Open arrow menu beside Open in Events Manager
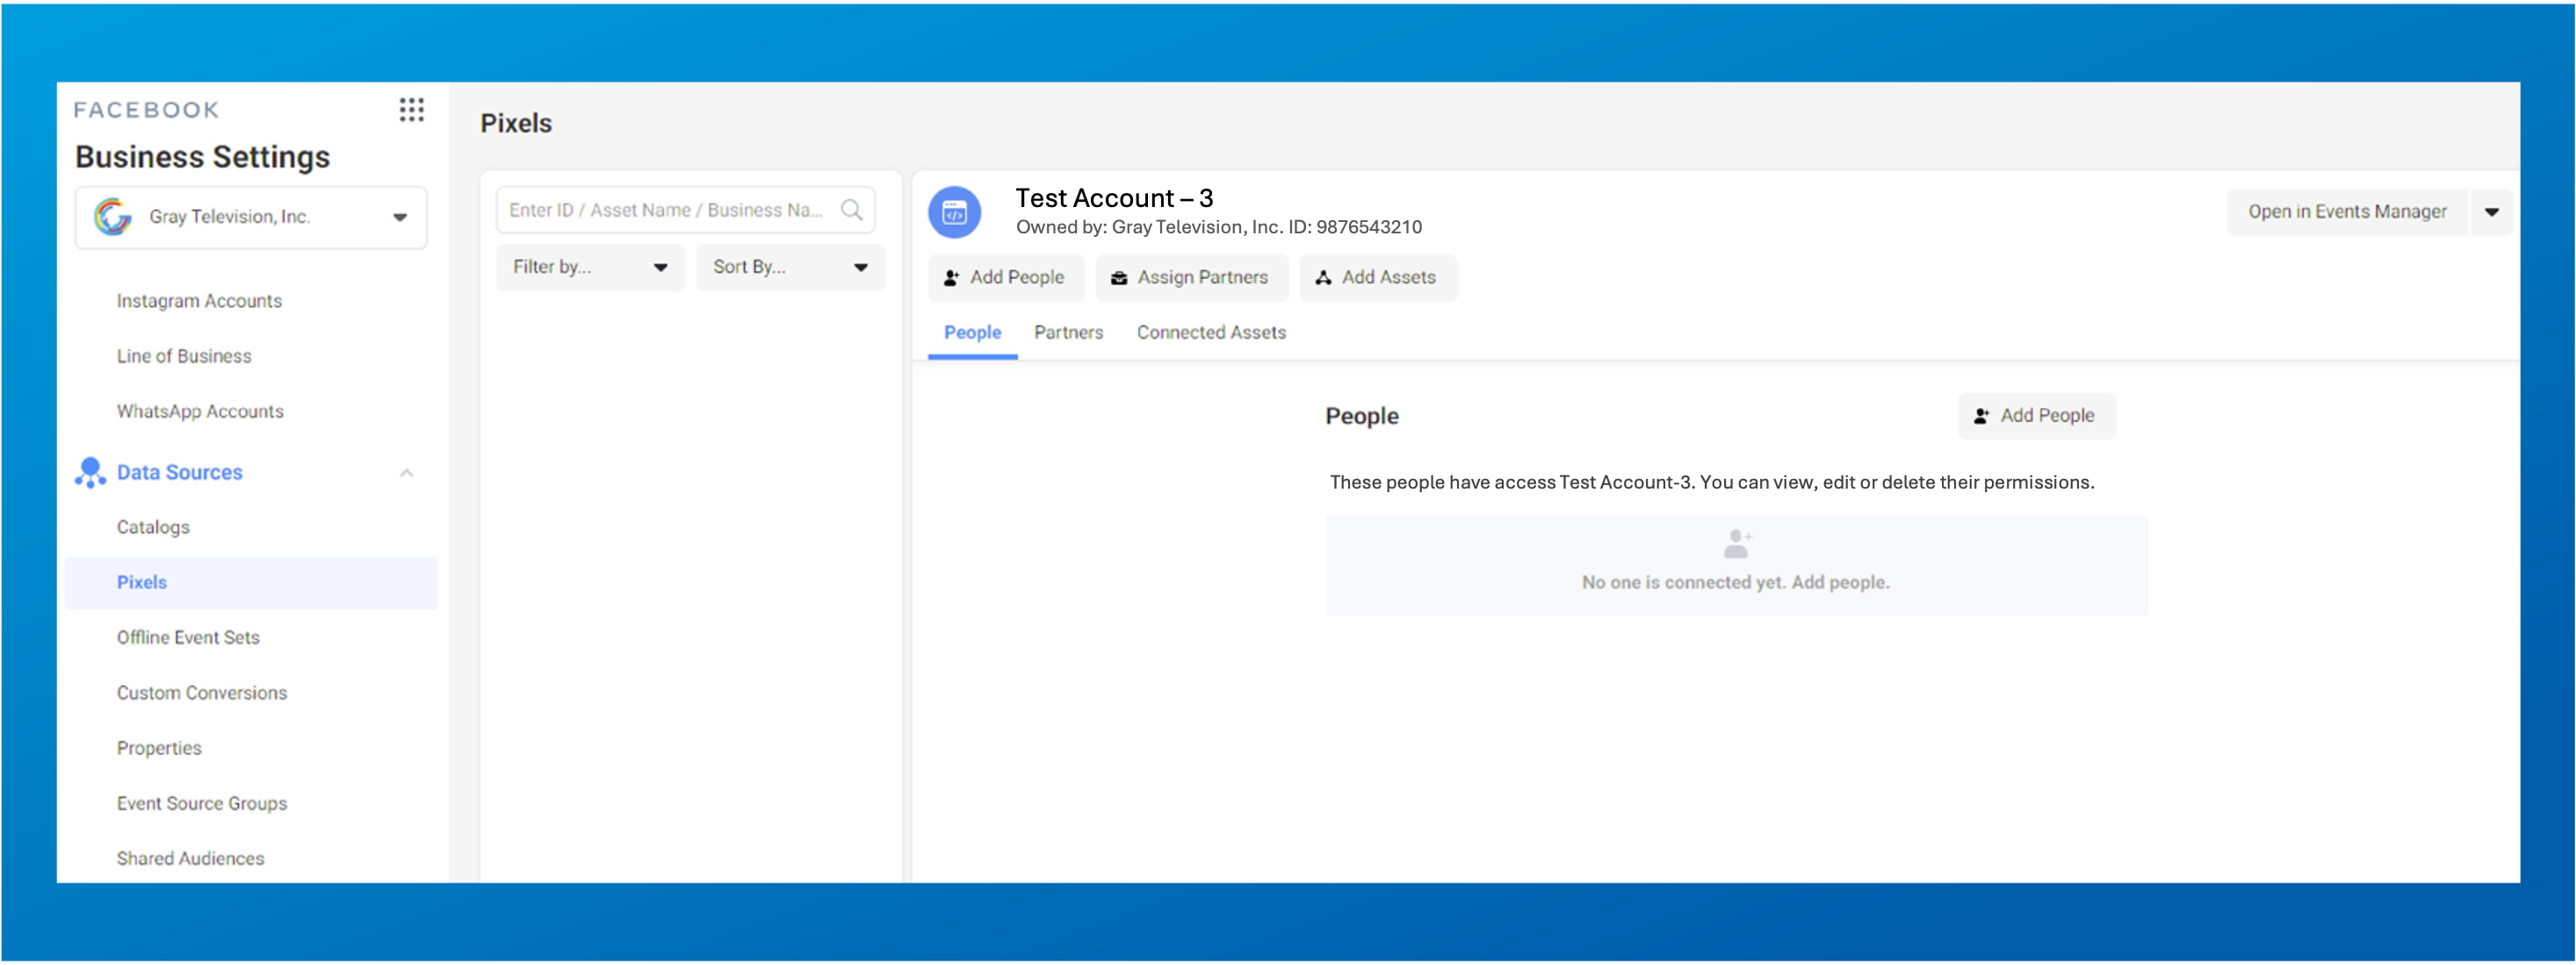Screen dimensions: 2576x965 pyautogui.click(x=2491, y=211)
